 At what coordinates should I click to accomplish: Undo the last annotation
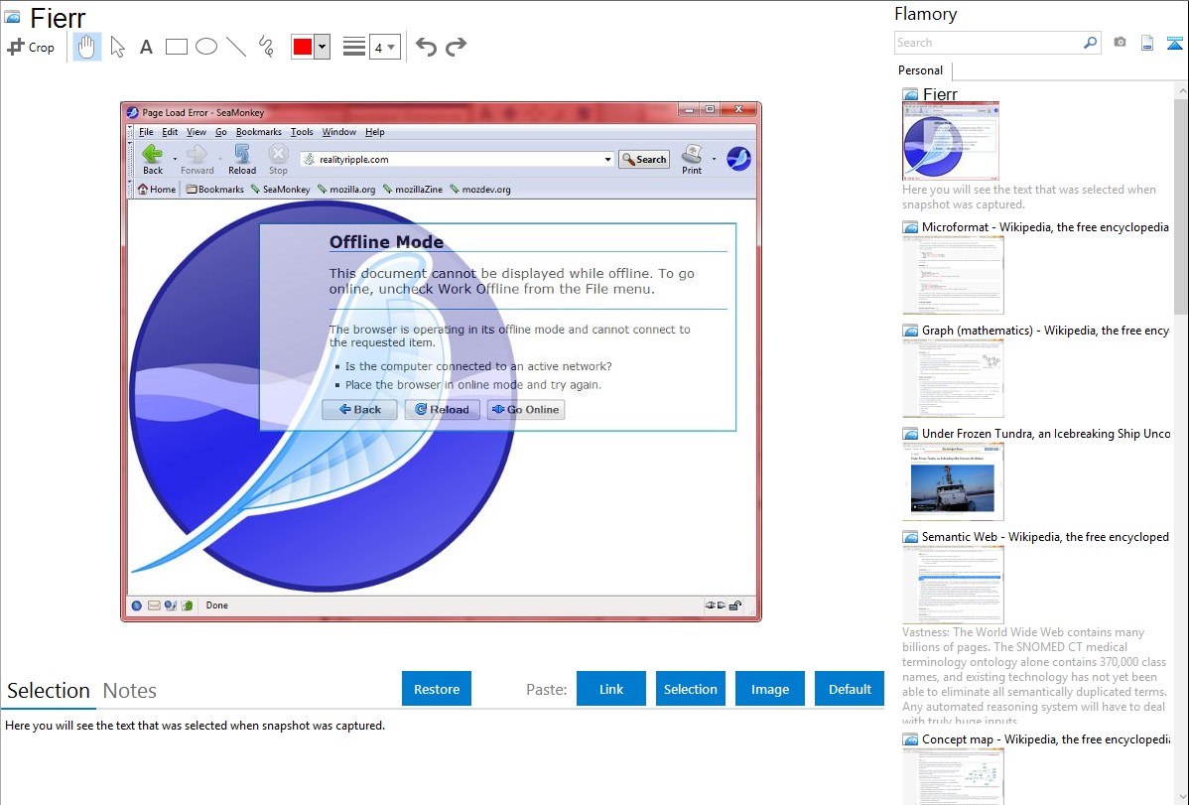(426, 47)
